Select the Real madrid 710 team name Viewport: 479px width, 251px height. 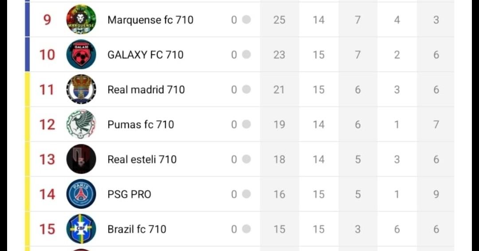(x=146, y=90)
